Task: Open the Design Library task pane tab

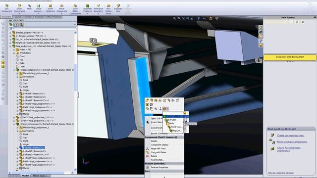Action: coord(261,32)
